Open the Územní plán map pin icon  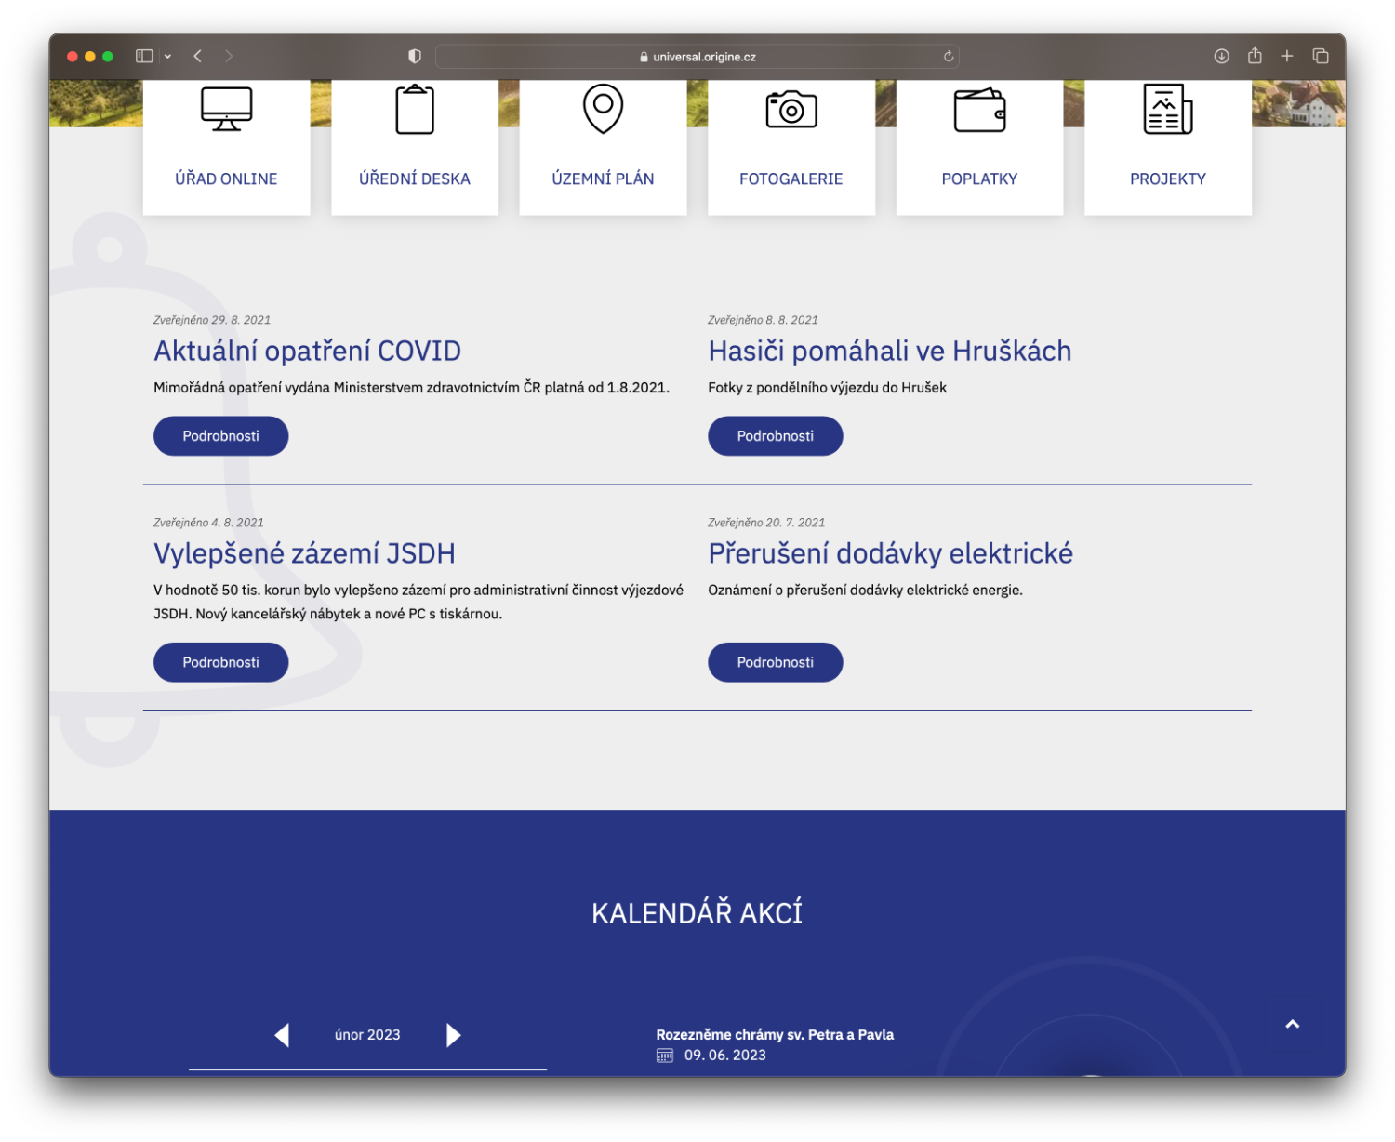click(603, 109)
